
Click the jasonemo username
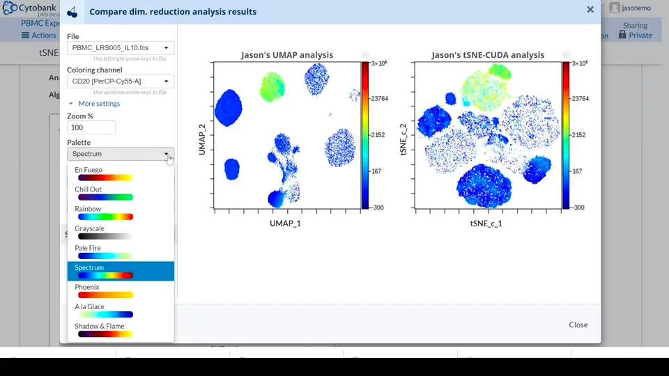[636, 8]
